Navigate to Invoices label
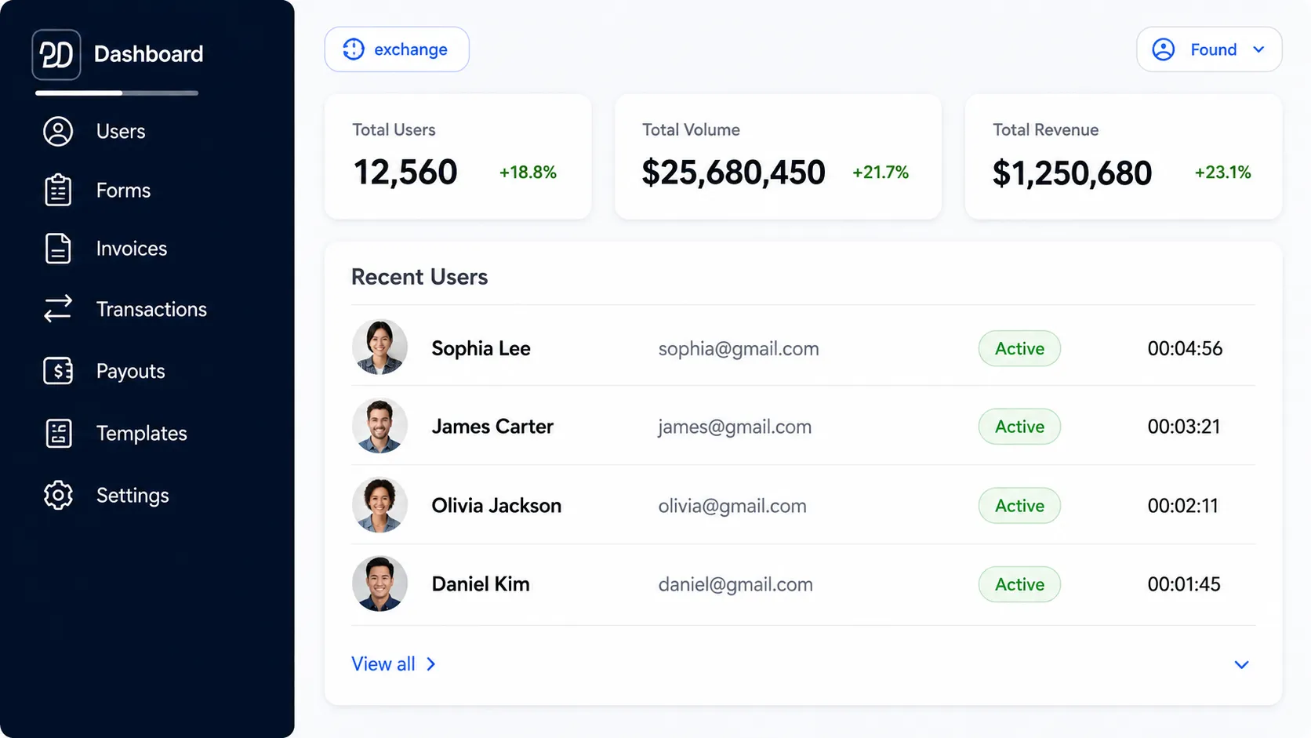This screenshot has height=738, width=1311. [132, 249]
